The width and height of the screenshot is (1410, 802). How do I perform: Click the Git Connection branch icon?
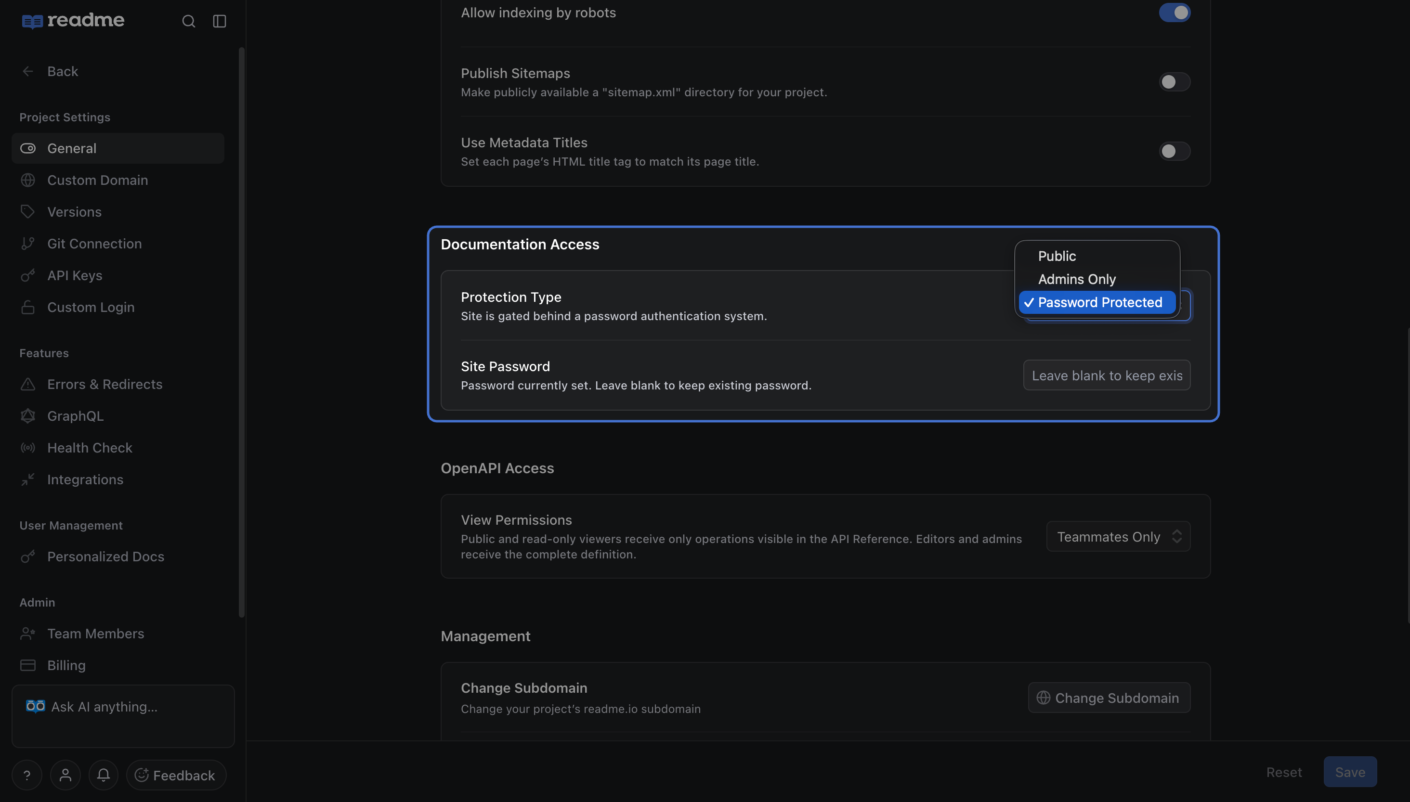pos(27,244)
